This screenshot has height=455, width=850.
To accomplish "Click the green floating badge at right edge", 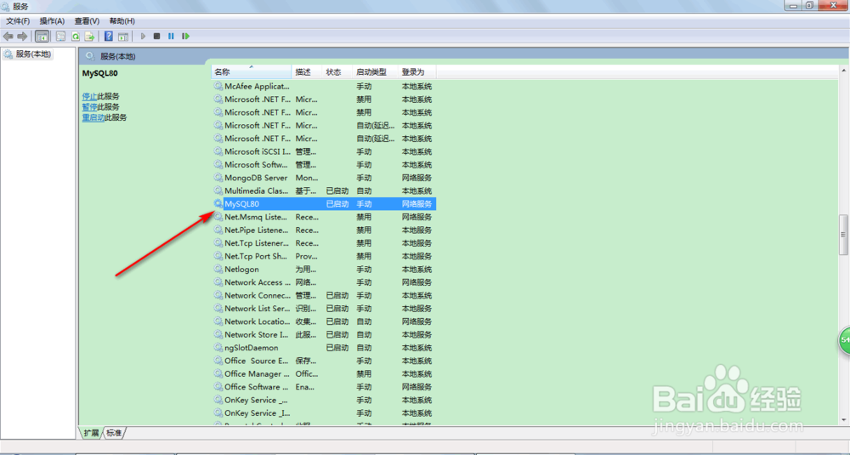I will coord(845,340).
